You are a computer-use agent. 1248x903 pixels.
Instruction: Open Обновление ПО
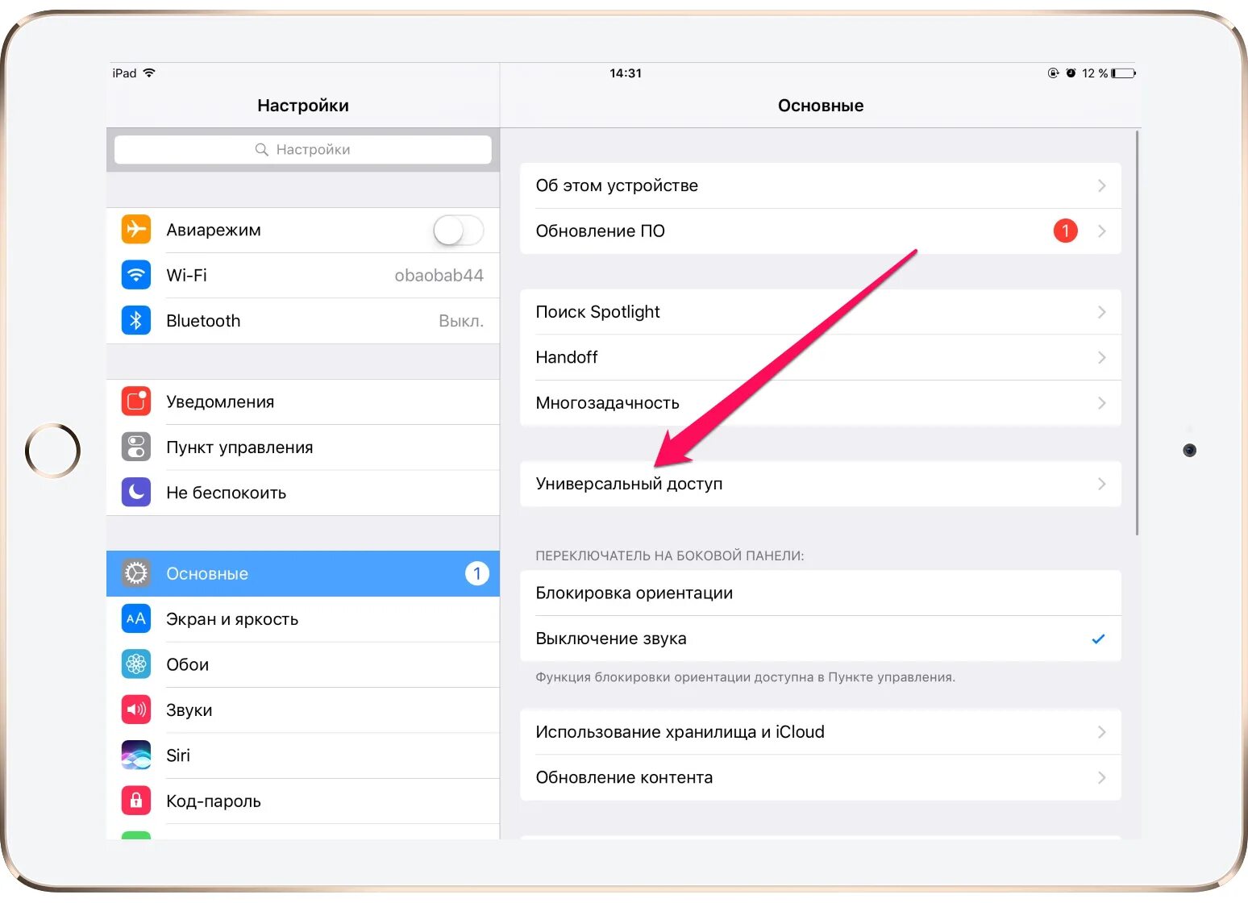[x=821, y=231]
